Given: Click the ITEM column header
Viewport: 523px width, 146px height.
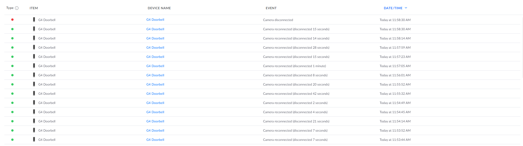Looking at the screenshot, I should (34, 8).
